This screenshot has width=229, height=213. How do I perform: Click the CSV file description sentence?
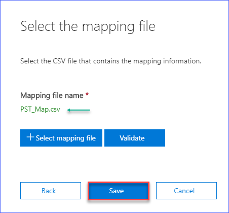pyautogui.click(x=111, y=61)
